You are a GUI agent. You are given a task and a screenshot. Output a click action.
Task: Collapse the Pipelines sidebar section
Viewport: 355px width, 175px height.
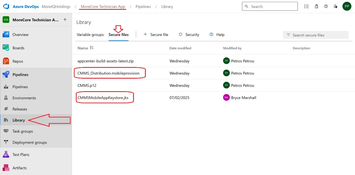tap(20, 75)
